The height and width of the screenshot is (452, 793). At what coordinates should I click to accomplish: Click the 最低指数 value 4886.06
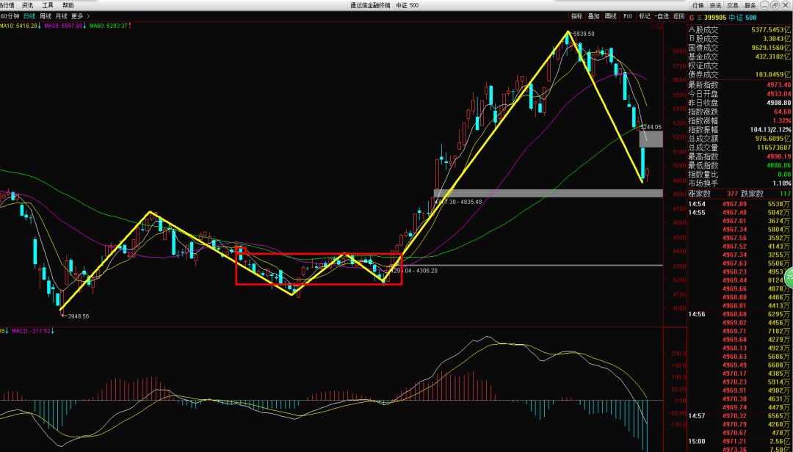pyautogui.click(x=778, y=165)
